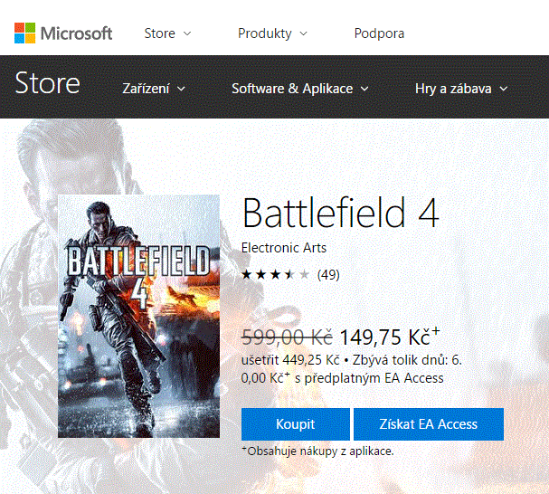
Task: Open the Electronic Arts publisher link
Action: click(284, 248)
